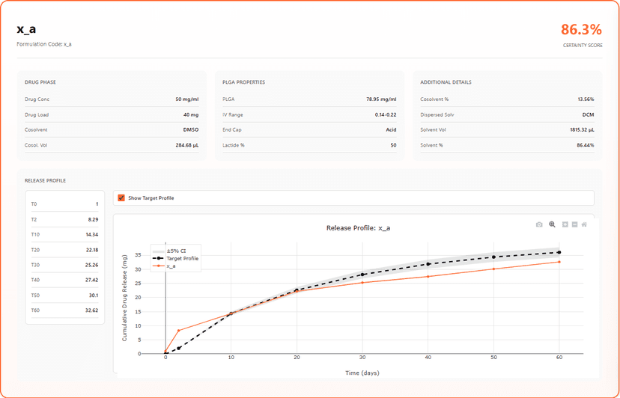Untick the Show Target Profile checkbox
The image size is (620, 398).
tap(121, 198)
